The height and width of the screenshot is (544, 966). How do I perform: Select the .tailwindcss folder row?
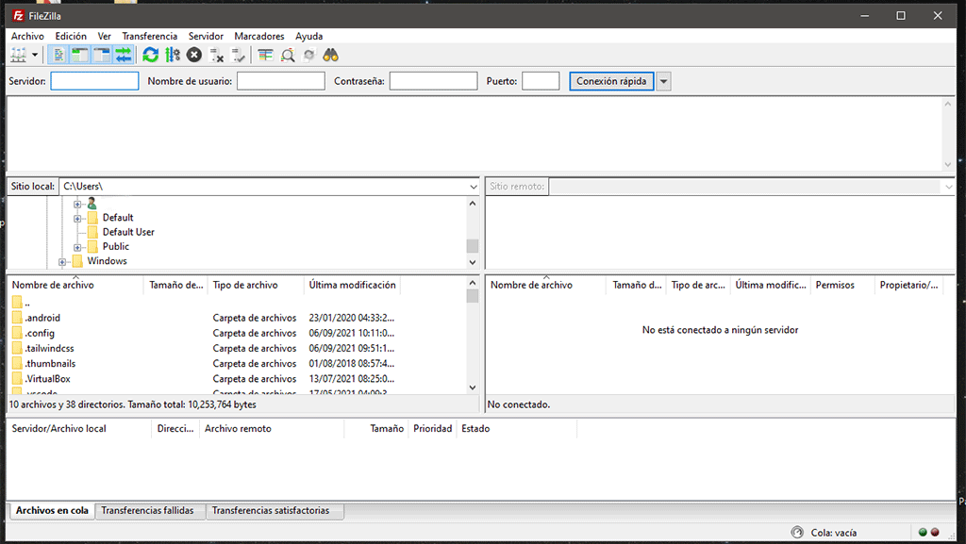pos(237,348)
